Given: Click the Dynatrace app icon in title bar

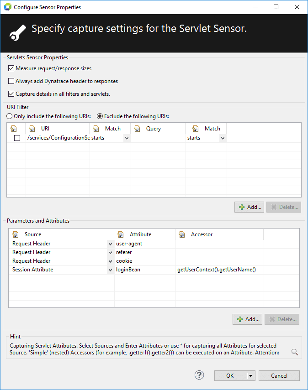Looking at the screenshot, I should click(8, 7).
